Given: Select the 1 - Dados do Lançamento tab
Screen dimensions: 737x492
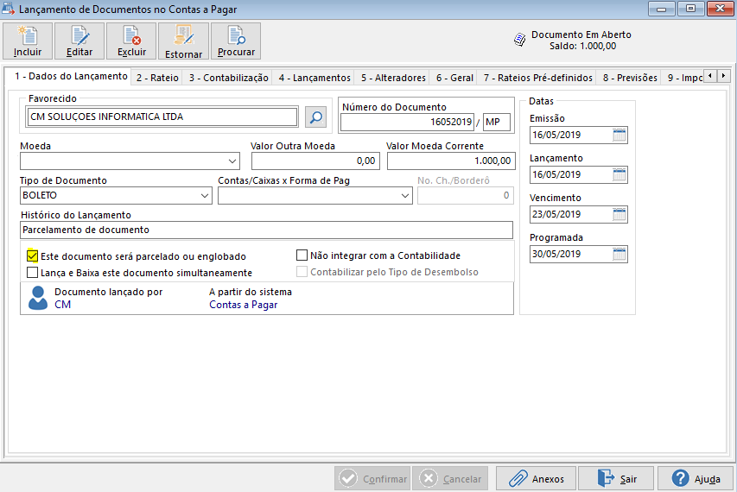Looking at the screenshot, I should tap(71, 76).
